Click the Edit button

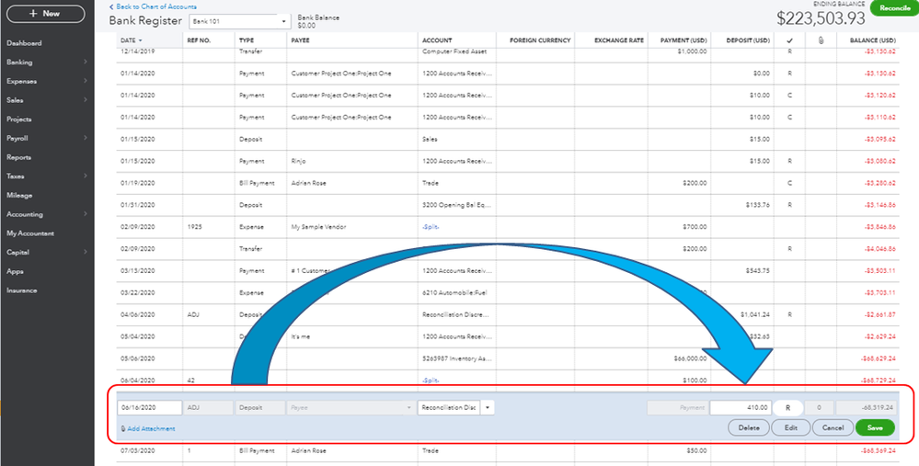(x=790, y=427)
